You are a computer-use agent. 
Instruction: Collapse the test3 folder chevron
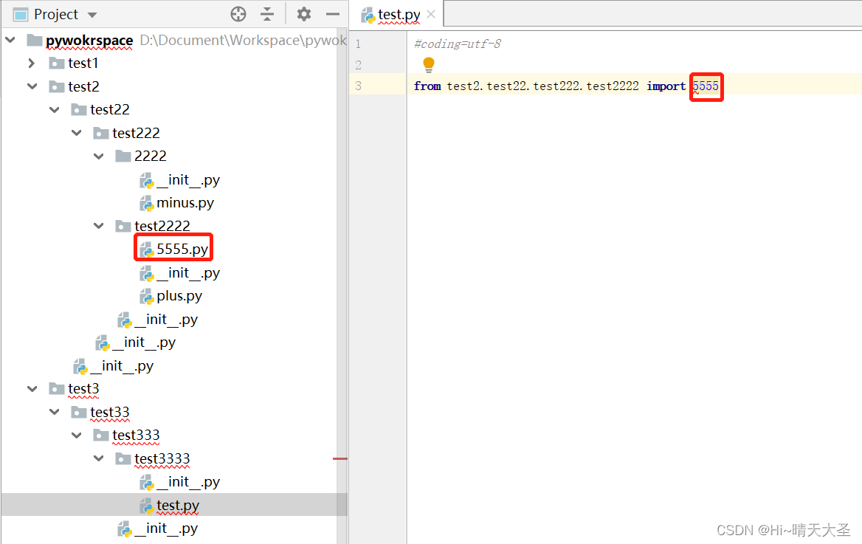32,389
